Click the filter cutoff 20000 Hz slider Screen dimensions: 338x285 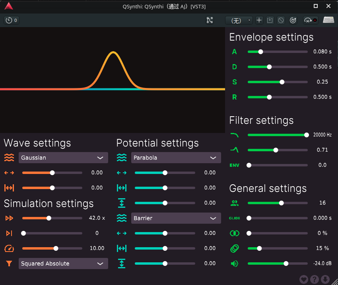point(278,135)
